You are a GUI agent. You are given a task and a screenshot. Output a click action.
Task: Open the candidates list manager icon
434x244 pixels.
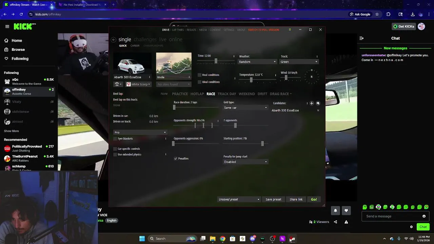[x=318, y=103]
